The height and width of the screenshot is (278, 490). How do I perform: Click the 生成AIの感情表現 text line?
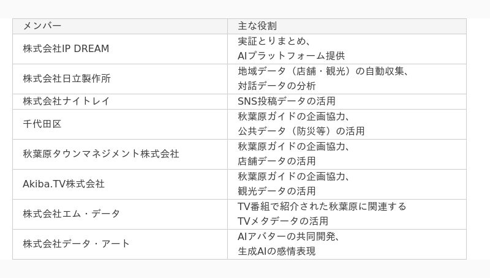(277, 251)
